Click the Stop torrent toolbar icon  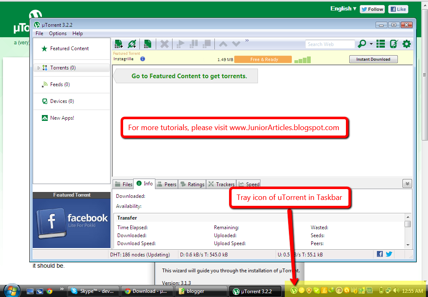pyautogui.click(x=207, y=44)
